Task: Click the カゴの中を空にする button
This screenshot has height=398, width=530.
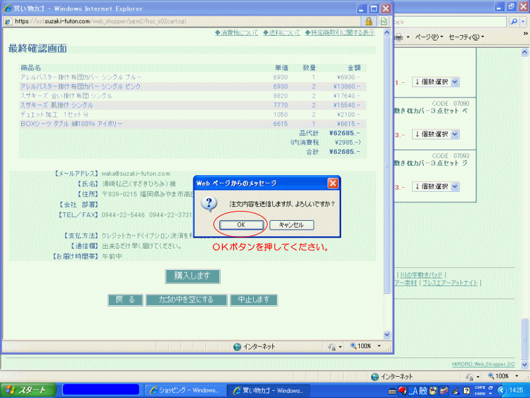Action: click(186, 300)
